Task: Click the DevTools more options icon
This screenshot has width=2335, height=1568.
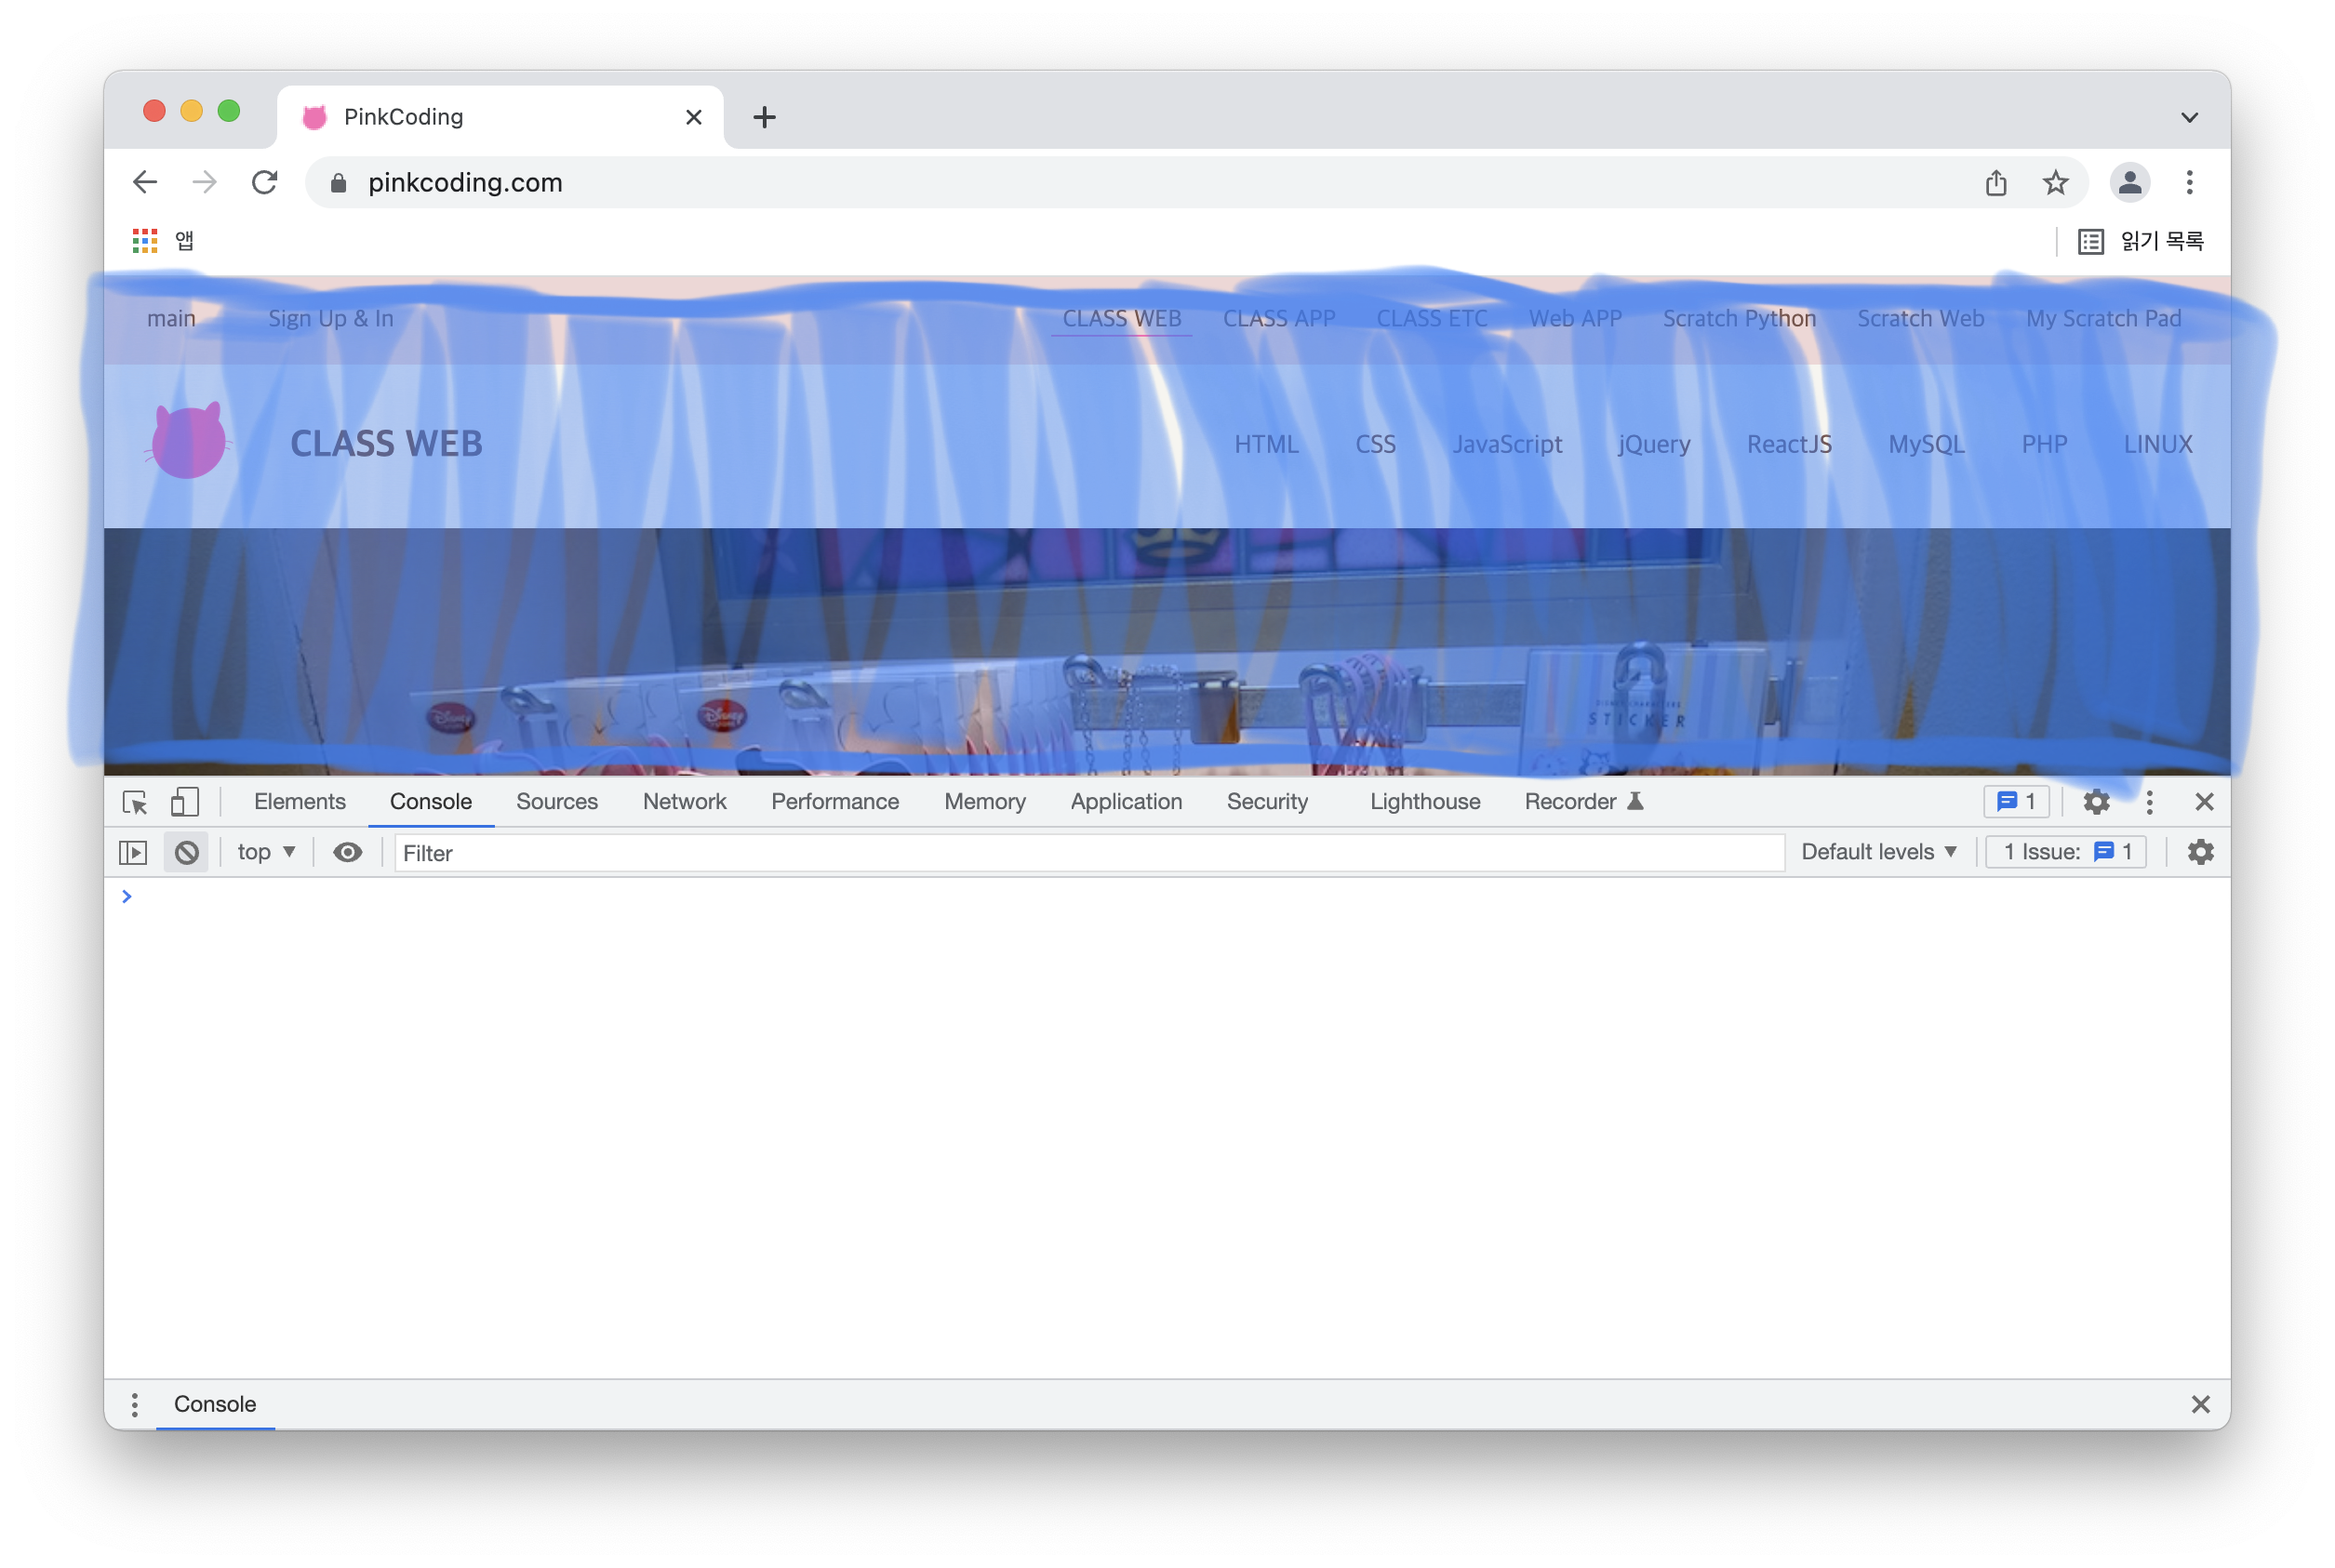Action: [x=2150, y=802]
